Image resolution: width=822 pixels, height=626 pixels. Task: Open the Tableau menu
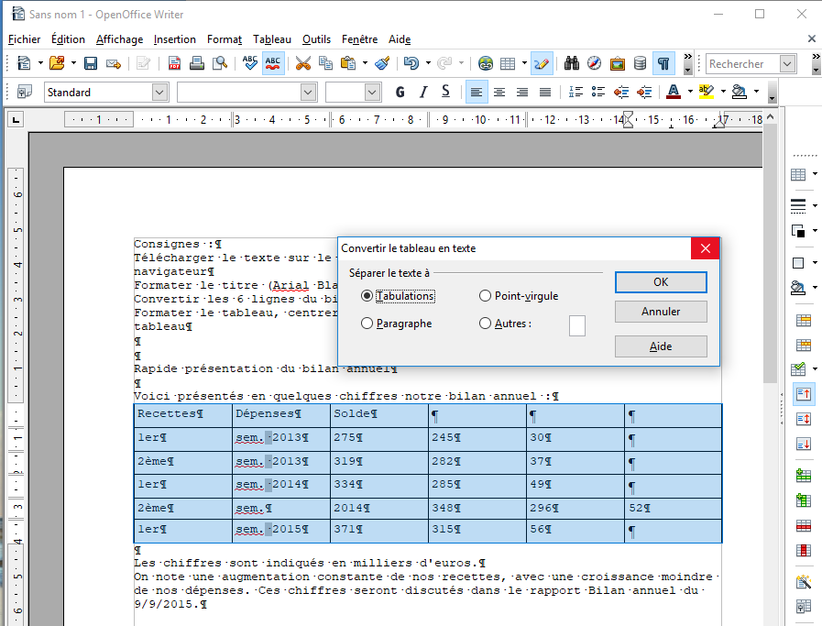(x=272, y=39)
